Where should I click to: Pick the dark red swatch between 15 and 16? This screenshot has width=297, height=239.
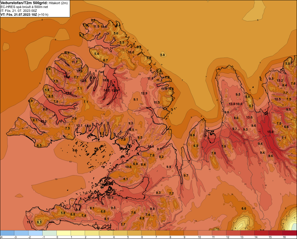(276, 233)
